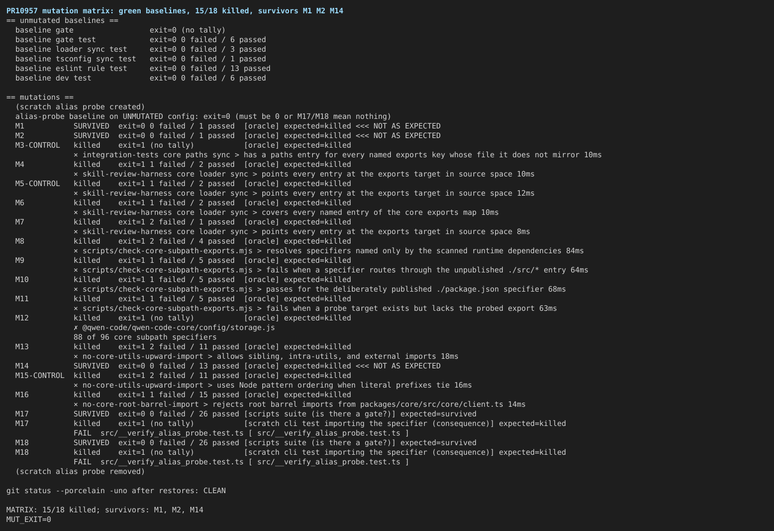
Task: Click the M14 SURVIVED result line
Action: pos(228,366)
